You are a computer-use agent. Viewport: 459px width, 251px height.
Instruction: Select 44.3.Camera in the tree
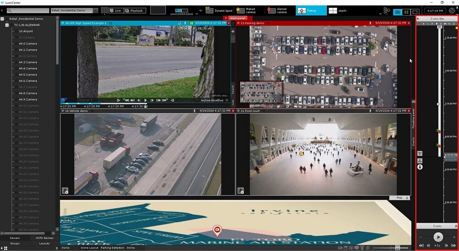click(28, 62)
